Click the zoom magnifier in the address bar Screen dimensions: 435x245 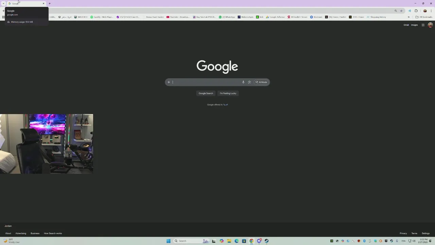tap(396, 11)
